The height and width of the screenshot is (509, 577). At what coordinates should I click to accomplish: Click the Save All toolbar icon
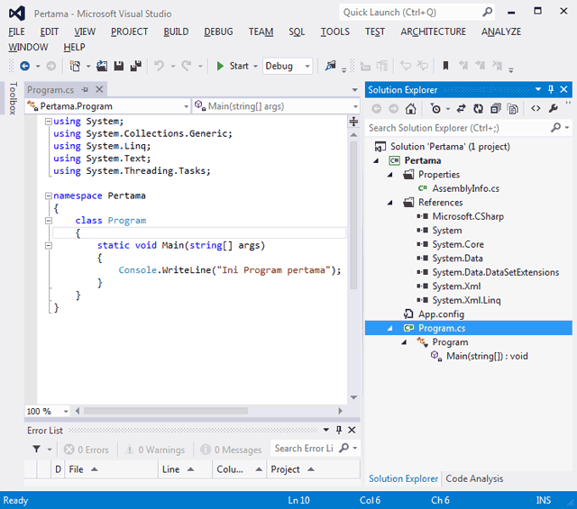coord(136,66)
